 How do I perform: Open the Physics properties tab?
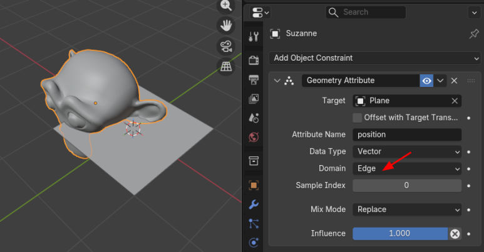click(x=254, y=243)
